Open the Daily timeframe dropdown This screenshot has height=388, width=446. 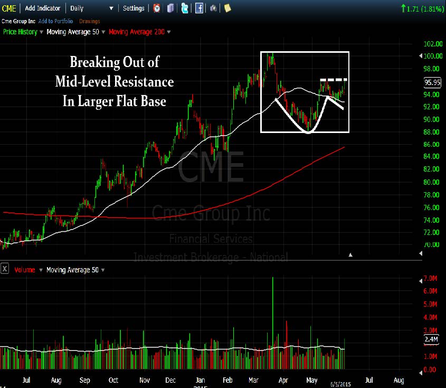[111, 8]
